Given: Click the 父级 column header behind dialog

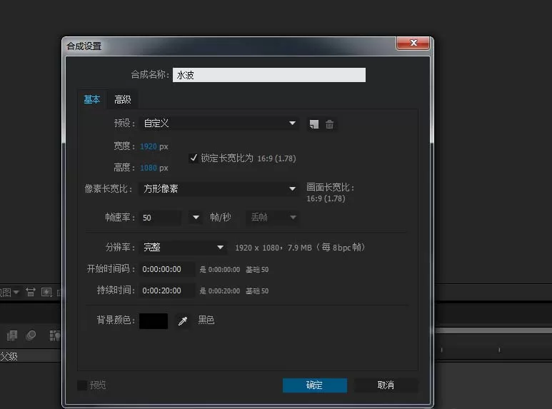Looking at the screenshot, I should pyautogui.click(x=9, y=357).
